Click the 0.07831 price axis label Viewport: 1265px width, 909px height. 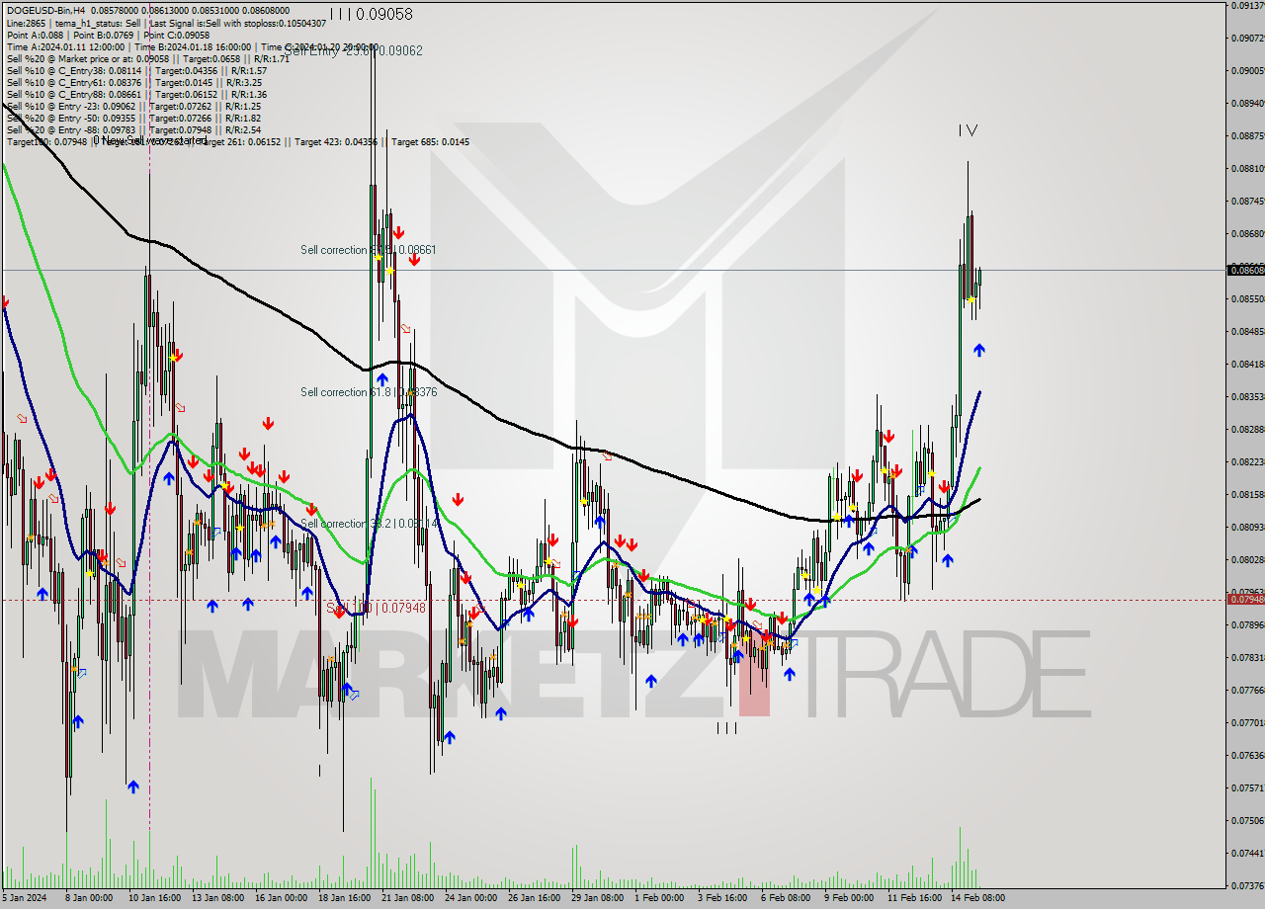(1247, 658)
